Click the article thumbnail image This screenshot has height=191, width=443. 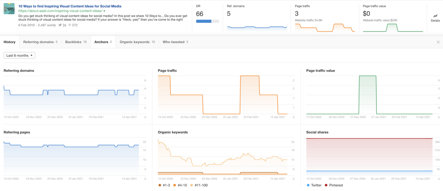9,9
